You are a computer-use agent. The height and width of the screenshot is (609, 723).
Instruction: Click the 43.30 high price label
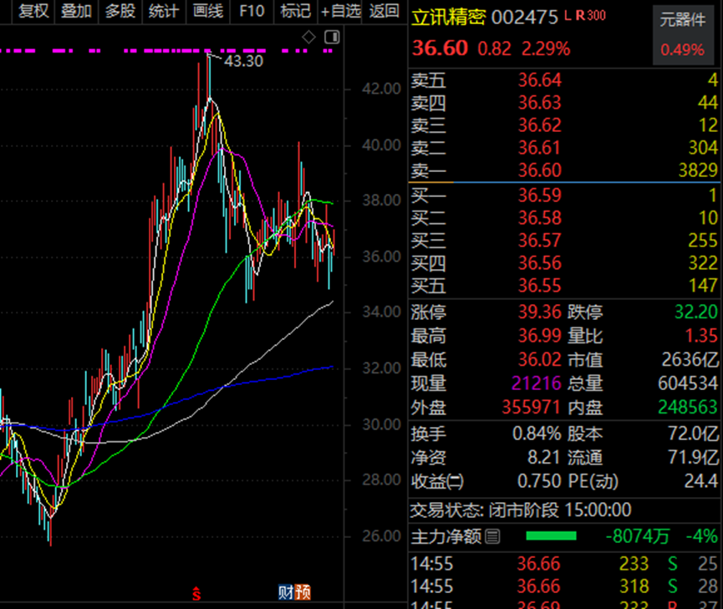[x=243, y=61]
